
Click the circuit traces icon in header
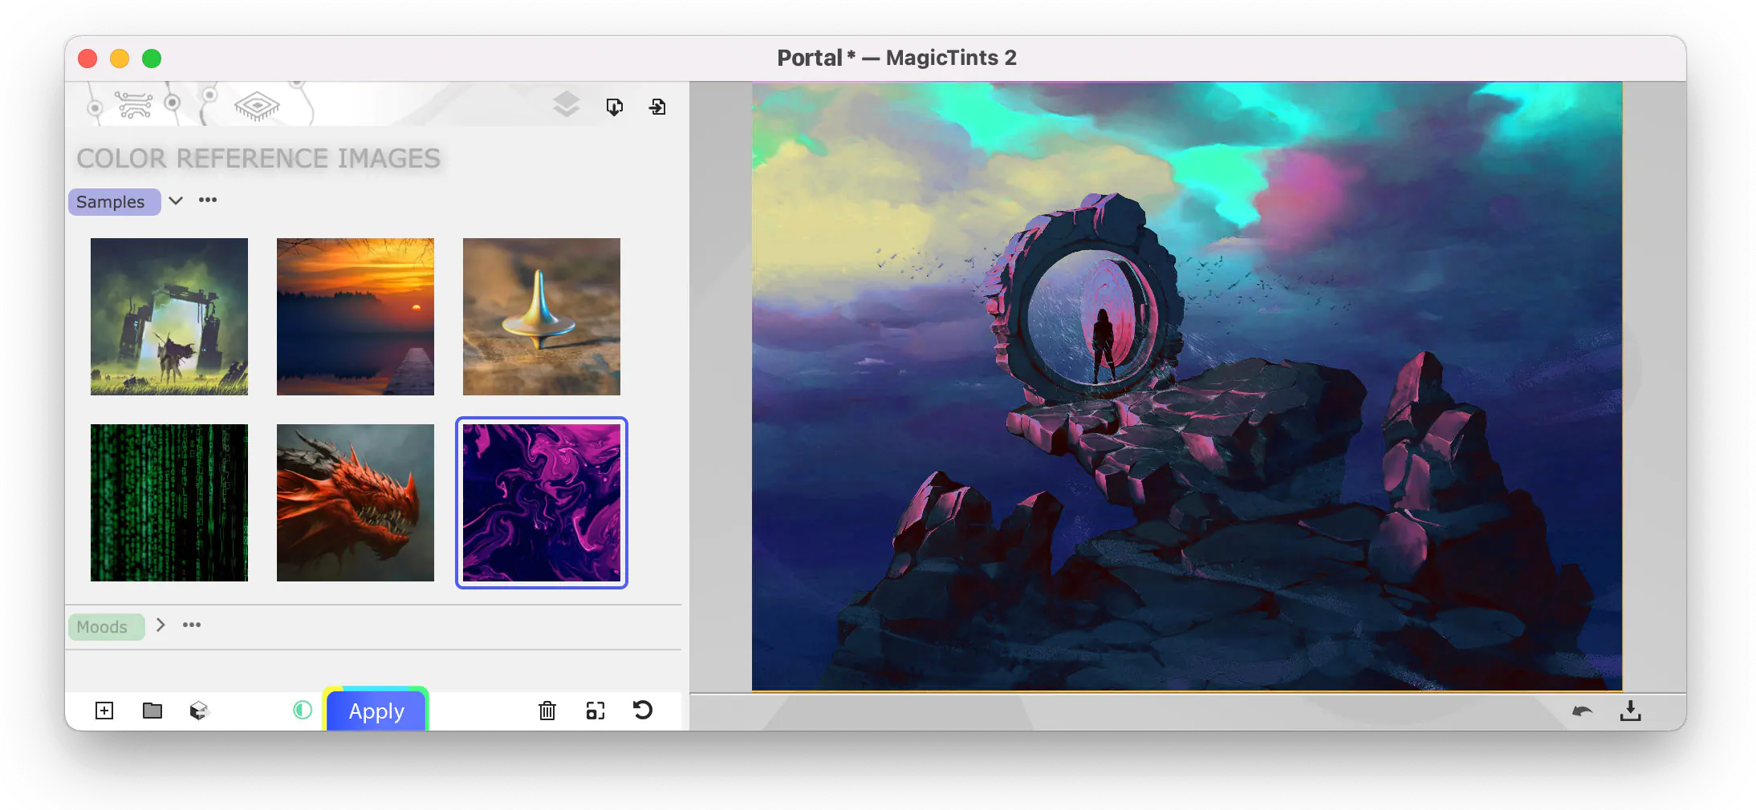(133, 105)
